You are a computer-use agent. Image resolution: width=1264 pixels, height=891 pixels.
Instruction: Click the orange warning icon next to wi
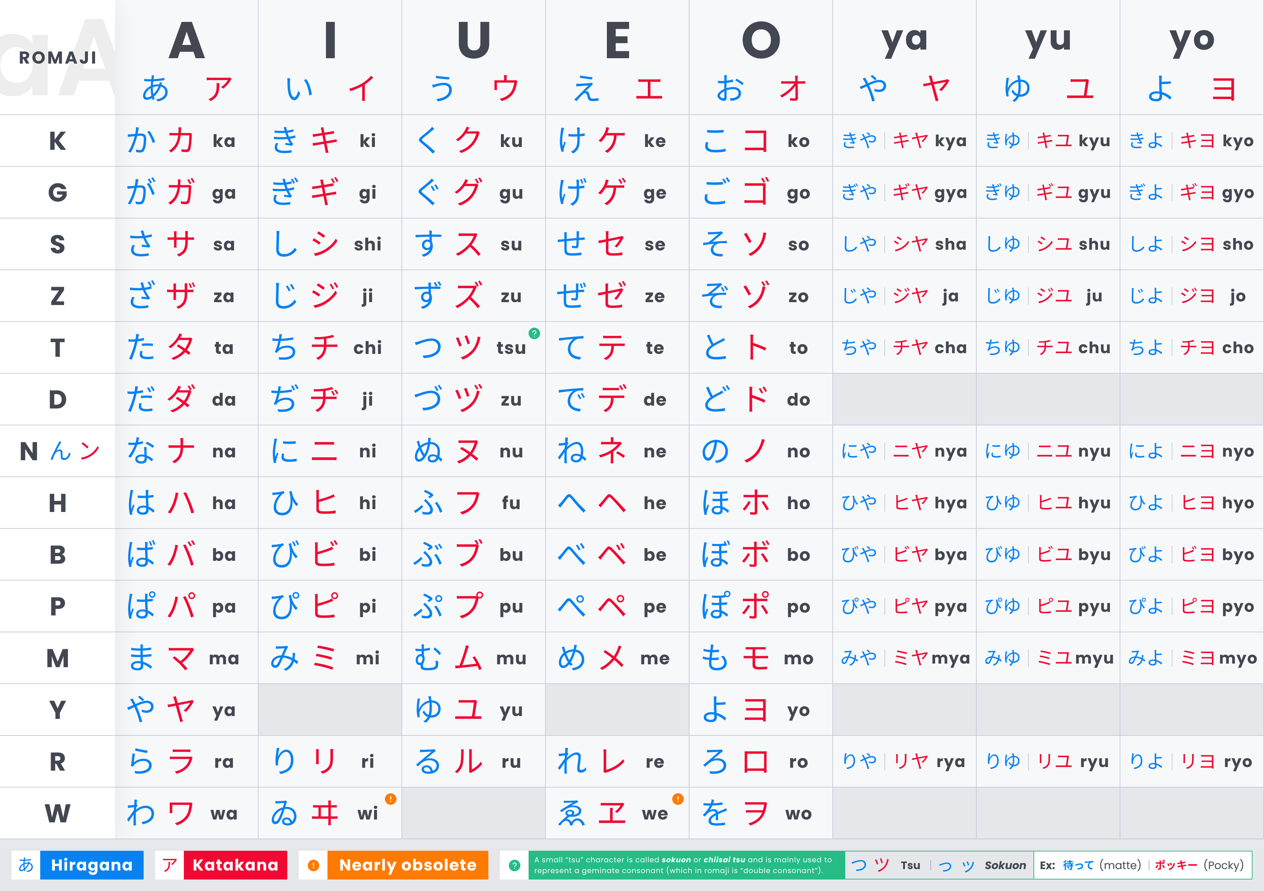click(x=390, y=798)
